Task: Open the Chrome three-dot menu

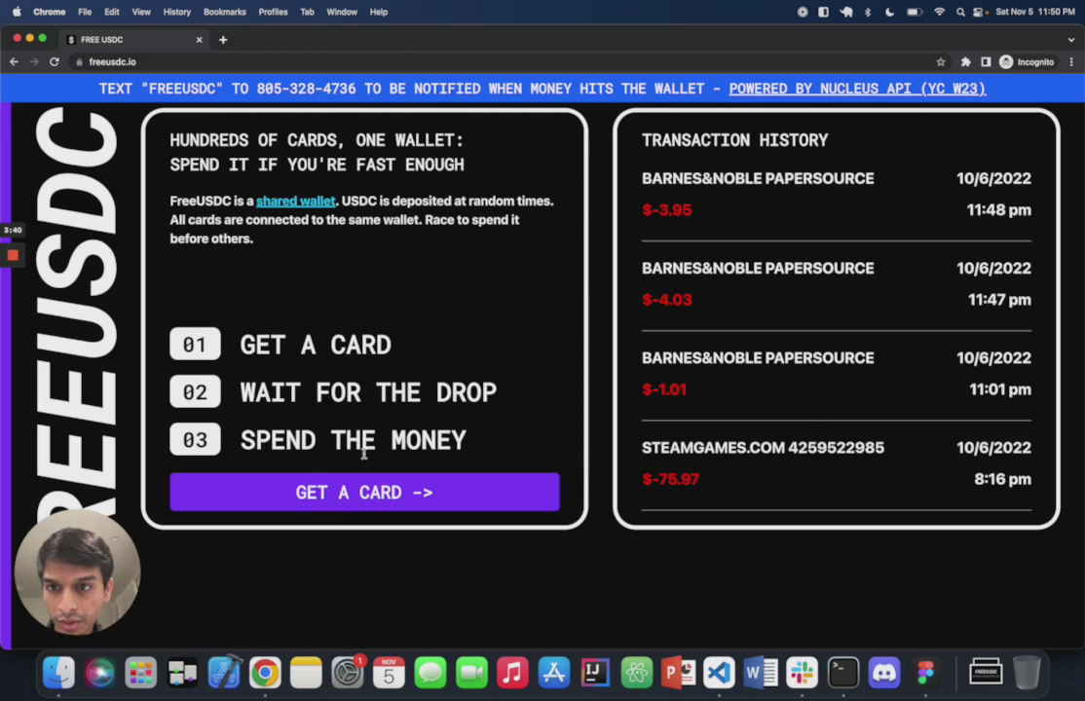Action: click(1071, 61)
